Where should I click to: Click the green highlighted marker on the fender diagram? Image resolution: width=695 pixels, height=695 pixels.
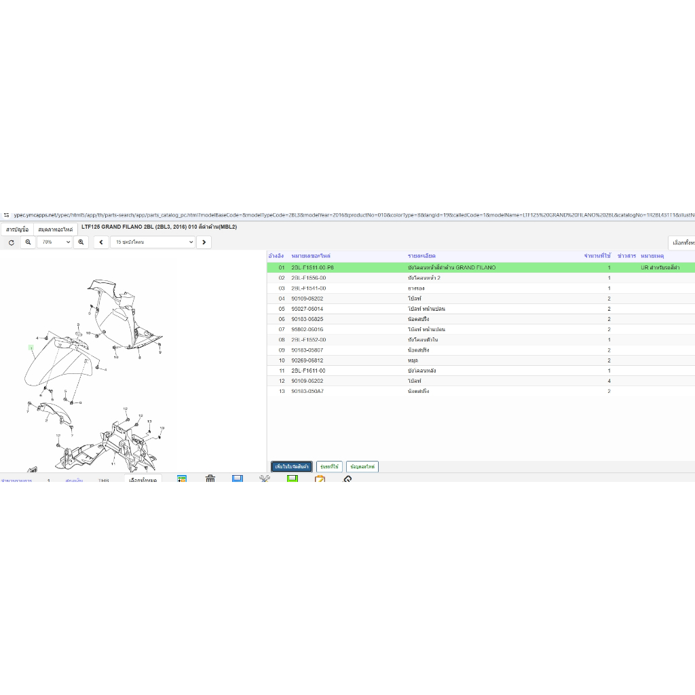(31, 347)
